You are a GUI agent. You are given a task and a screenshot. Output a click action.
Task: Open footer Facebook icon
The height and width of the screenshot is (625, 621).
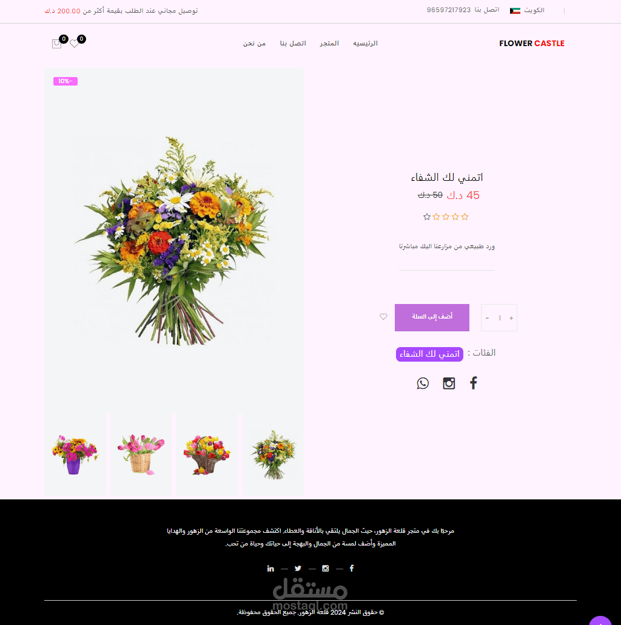point(352,569)
